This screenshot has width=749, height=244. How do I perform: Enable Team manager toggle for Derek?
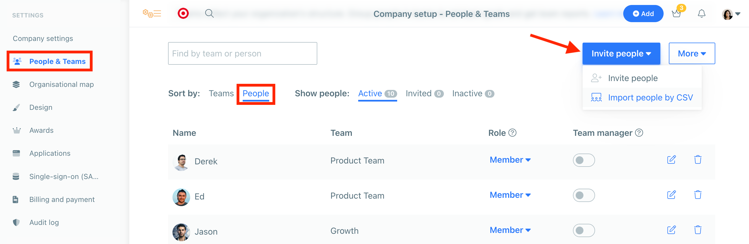pyautogui.click(x=584, y=160)
